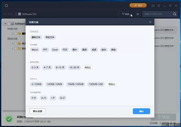Go to the home screen icon
The width and height of the screenshot is (181, 127).
tap(6, 5)
